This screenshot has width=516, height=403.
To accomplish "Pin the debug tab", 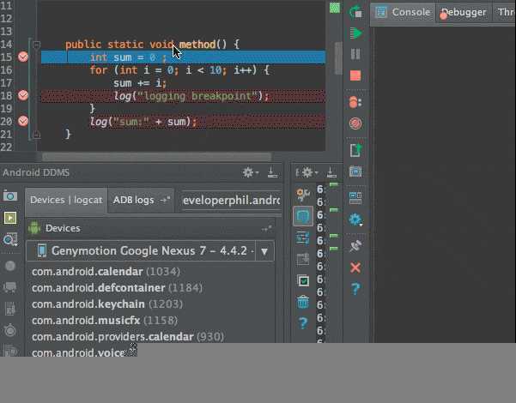I will tap(355, 245).
